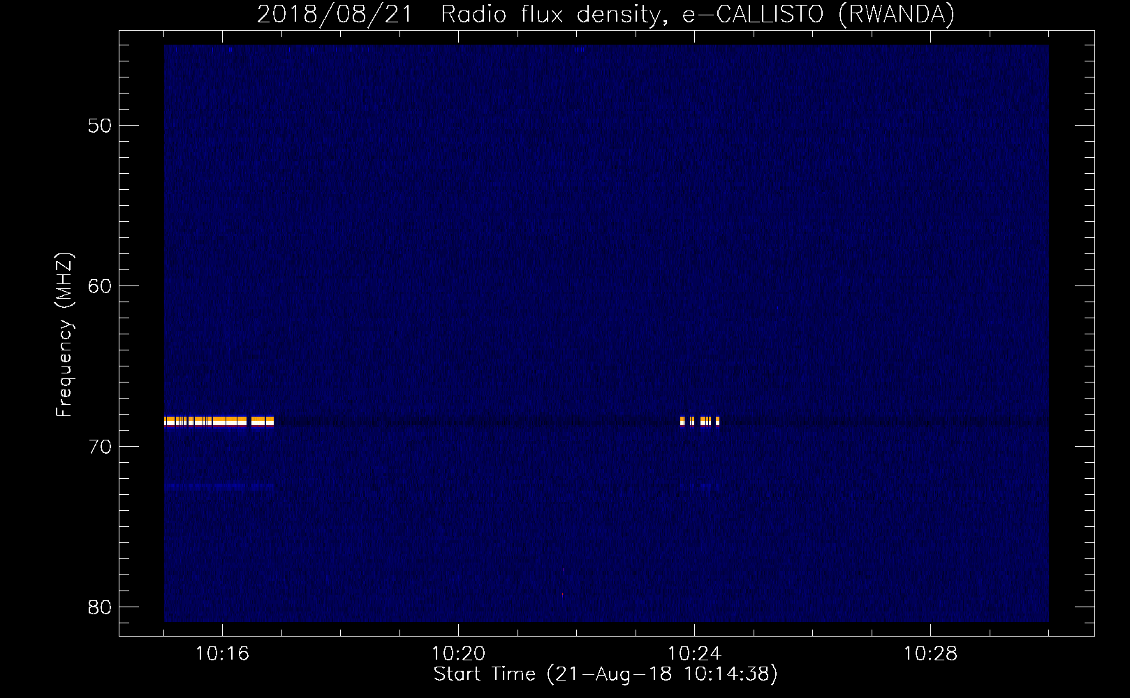Click the 80 frequency tick label
Image resolution: width=1130 pixels, height=698 pixels.
(x=100, y=607)
